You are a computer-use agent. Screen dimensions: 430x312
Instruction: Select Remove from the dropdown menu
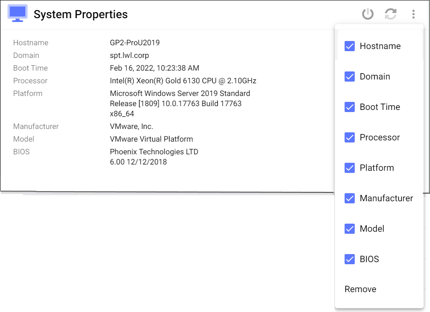coord(360,289)
